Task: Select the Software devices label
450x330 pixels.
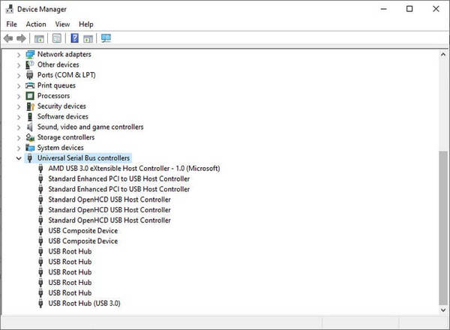Action: tap(62, 116)
